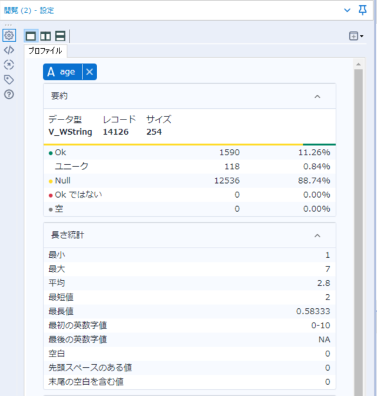Click the 最短値 row label
Image resolution: width=377 pixels, height=396 pixels.
click(x=61, y=297)
